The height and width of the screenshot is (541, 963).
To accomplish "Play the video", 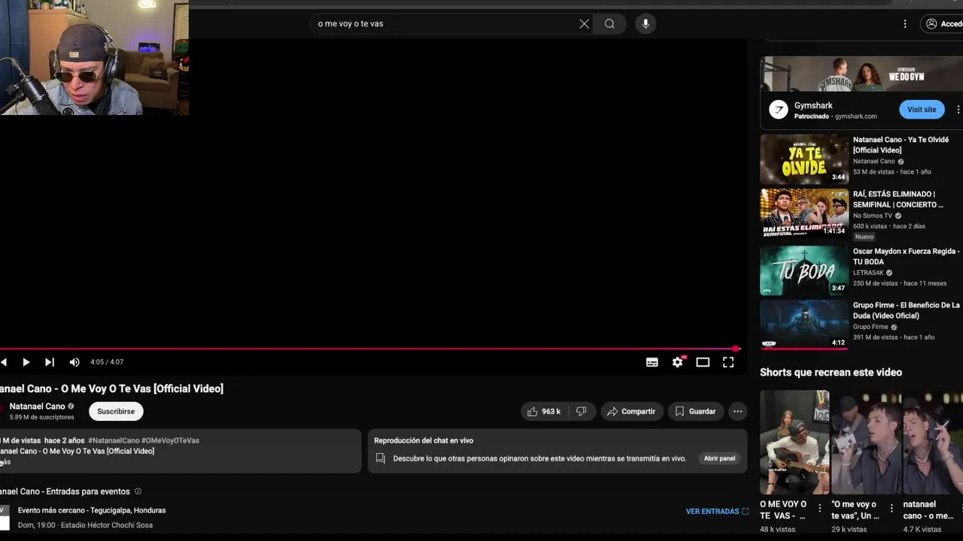I will (26, 362).
